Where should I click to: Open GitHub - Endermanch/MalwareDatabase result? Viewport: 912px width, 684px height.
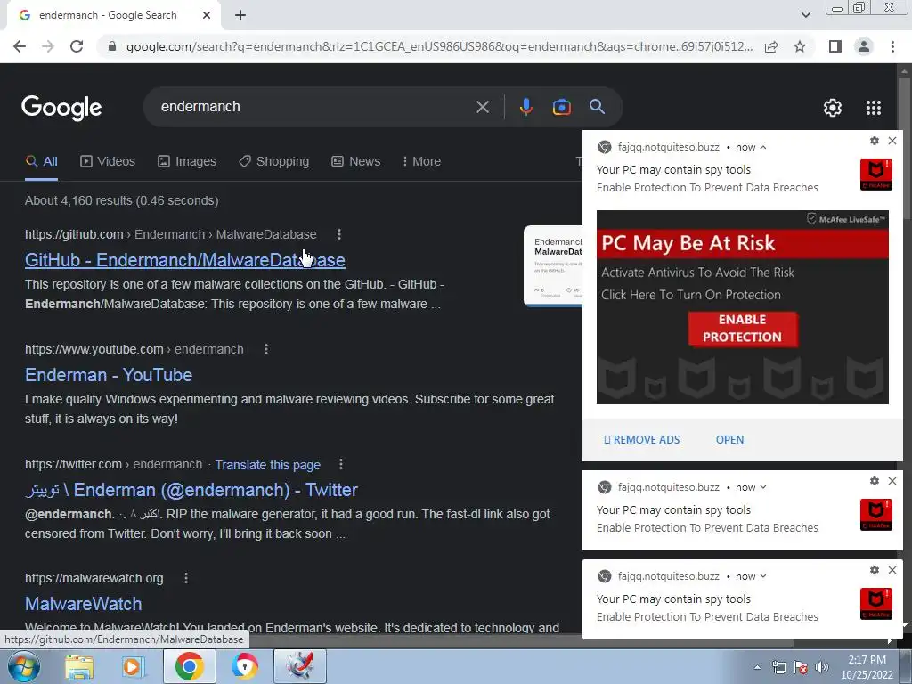coord(185,260)
